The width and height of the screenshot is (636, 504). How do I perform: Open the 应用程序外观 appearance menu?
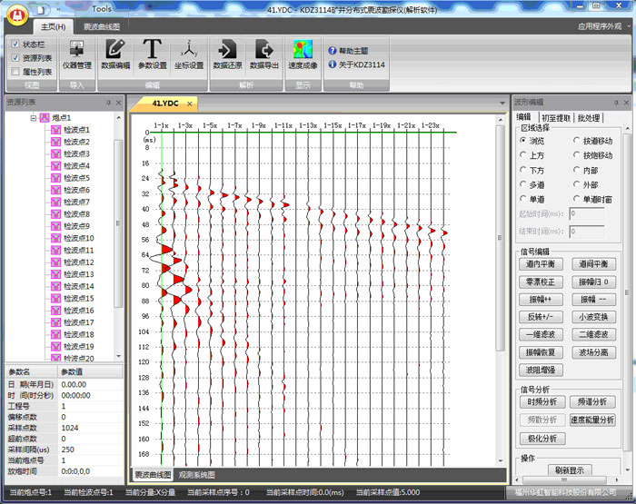(600, 27)
